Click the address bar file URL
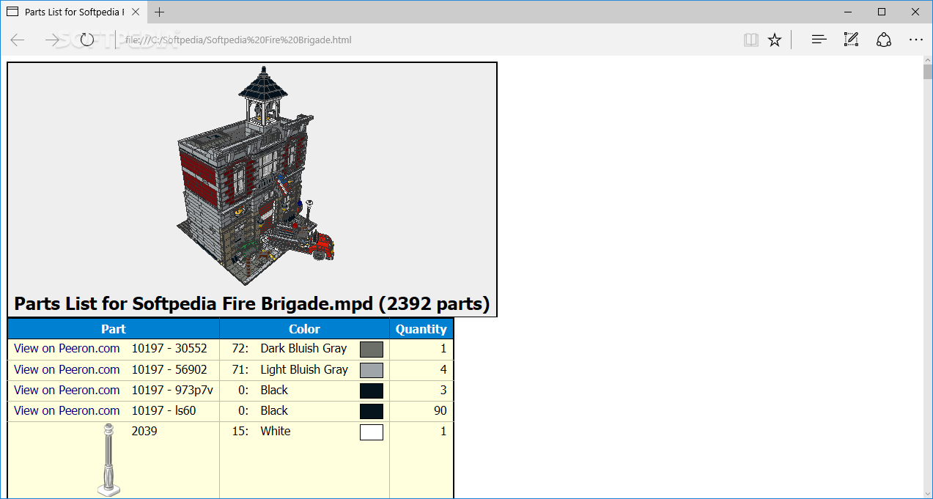The height and width of the screenshot is (499, 933). [x=238, y=40]
